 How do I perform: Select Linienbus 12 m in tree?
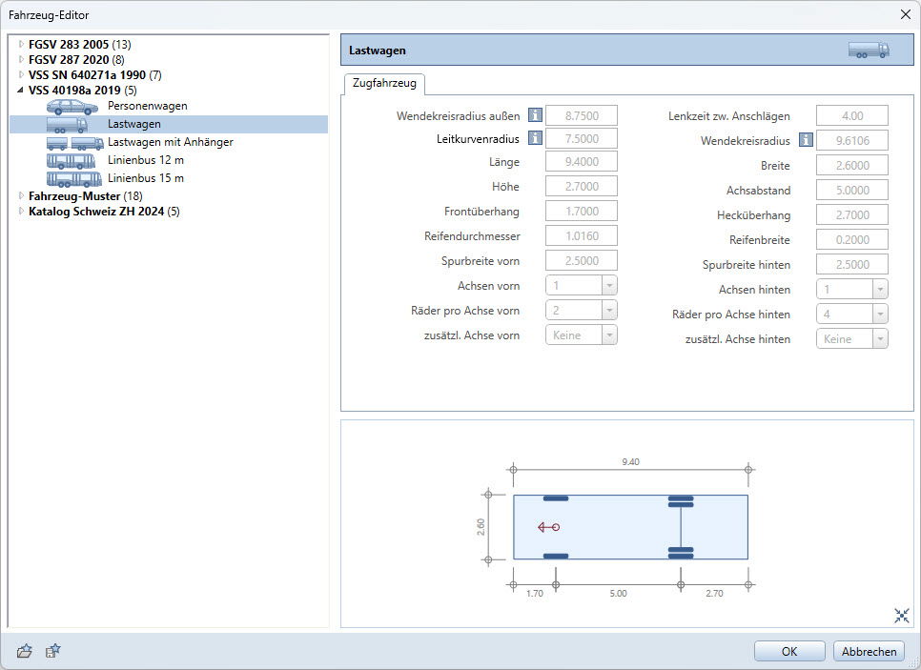146,160
